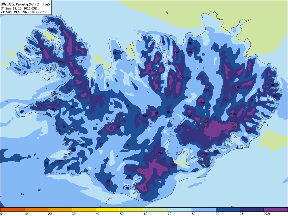The width and height of the screenshot is (288, 216).
Task: Select the orange 10–20 legend swatch
Action: tap(36, 210)
